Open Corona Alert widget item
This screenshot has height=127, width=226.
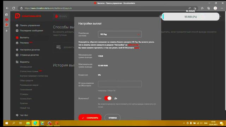[x=26, y=99]
